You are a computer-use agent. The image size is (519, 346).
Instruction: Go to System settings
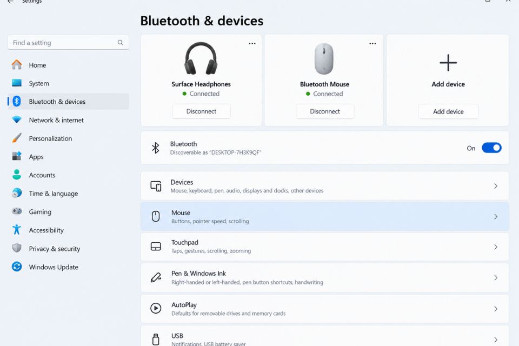point(68,83)
